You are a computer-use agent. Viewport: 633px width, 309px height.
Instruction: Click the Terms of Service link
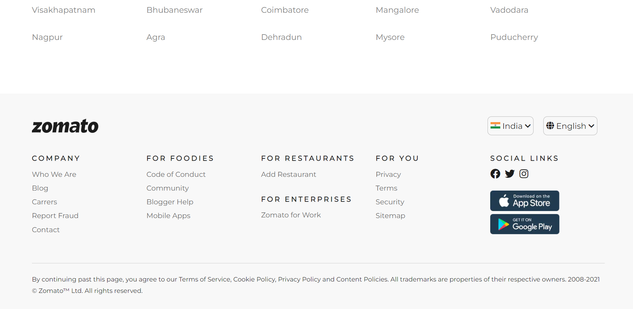(203, 279)
